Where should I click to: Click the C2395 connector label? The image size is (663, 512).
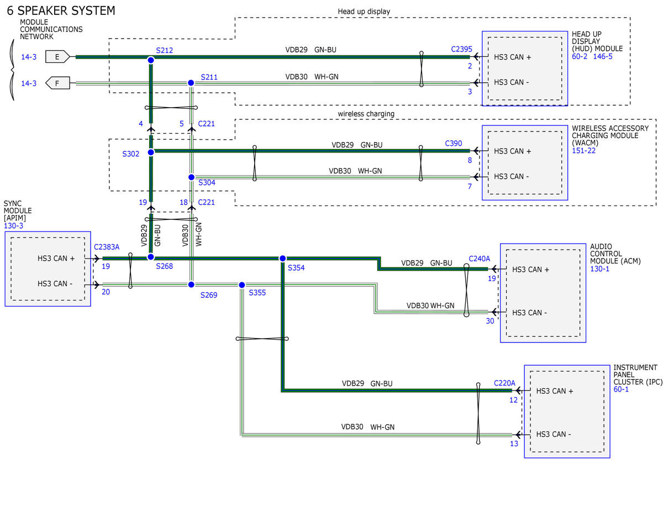tap(461, 49)
